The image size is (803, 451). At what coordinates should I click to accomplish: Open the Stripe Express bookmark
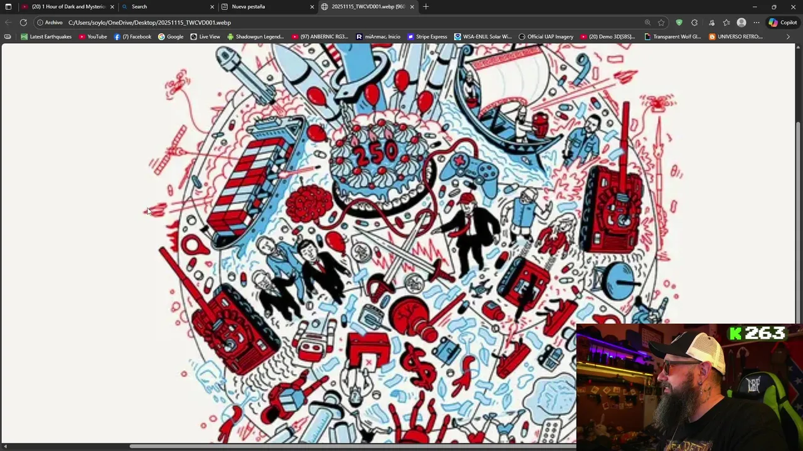(427, 36)
